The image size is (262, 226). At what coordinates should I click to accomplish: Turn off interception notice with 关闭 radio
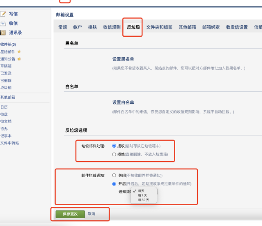114,175
